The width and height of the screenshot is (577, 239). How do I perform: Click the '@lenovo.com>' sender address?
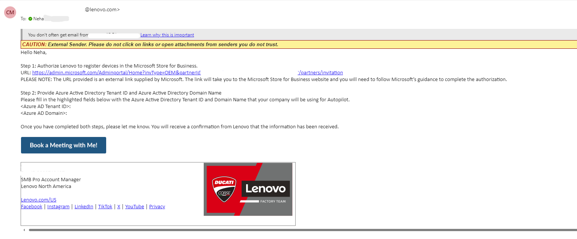pyautogui.click(x=102, y=10)
